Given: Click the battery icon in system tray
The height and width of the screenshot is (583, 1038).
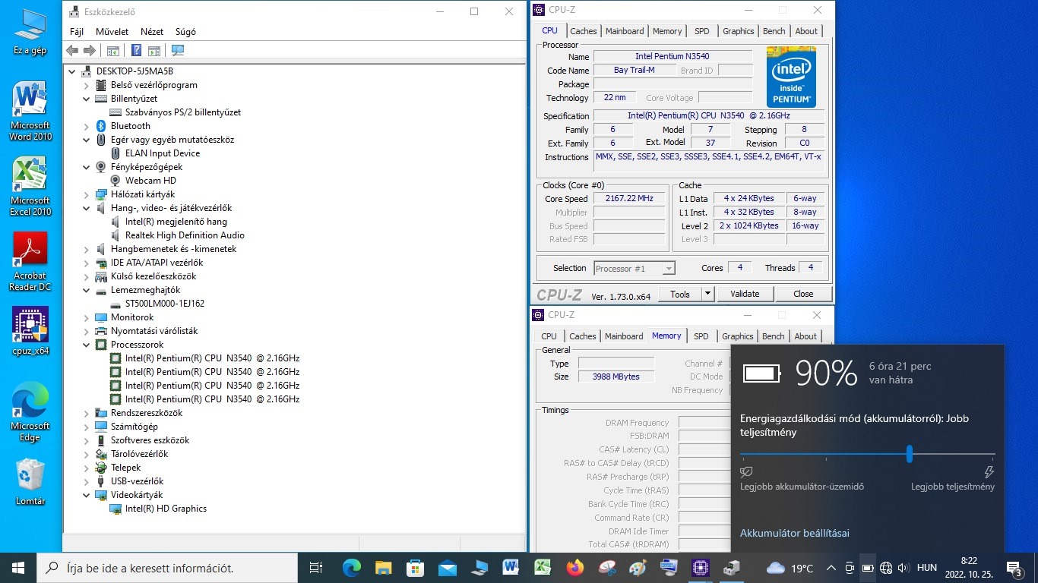Looking at the screenshot, I should 867,568.
